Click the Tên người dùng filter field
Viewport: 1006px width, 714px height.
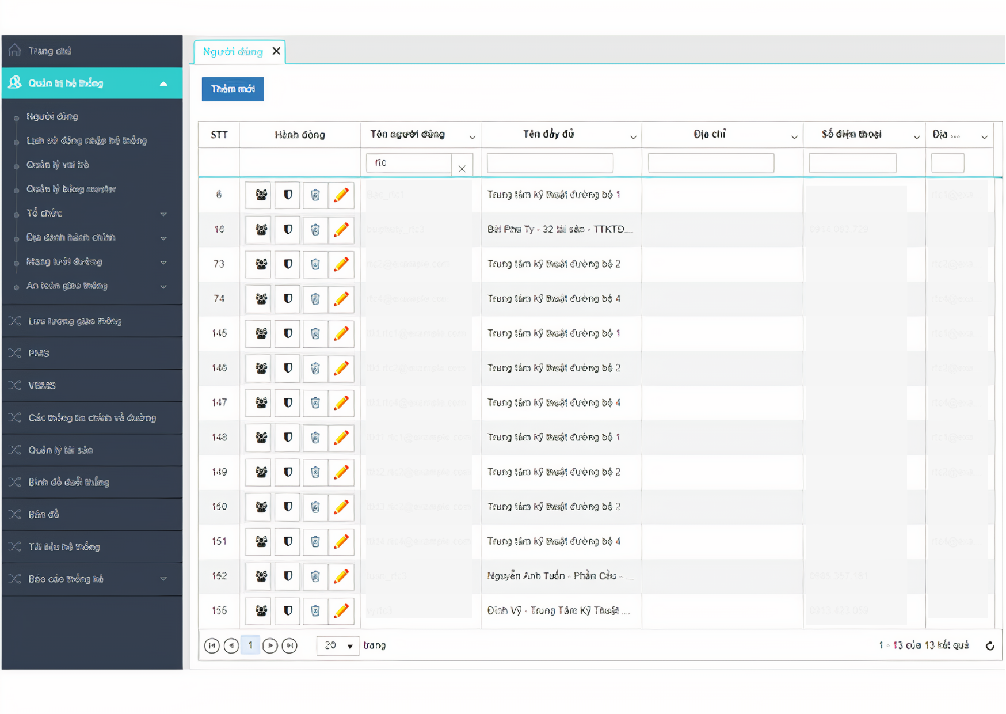(409, 163)
